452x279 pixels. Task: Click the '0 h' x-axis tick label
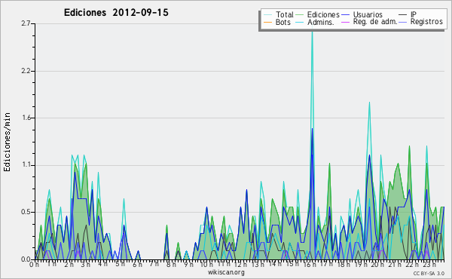coord(35,265)
